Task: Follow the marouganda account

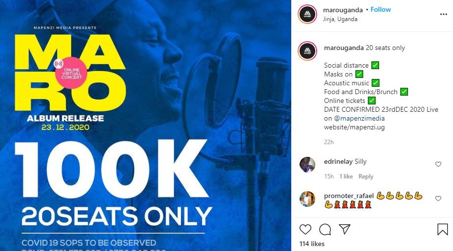Action: (380, 9)
